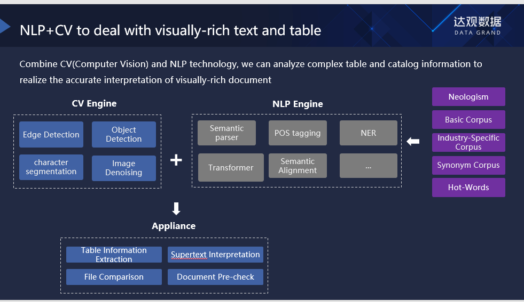Click the white plus sign between engines
Viewport: 524px width, 302px height.
point(176,160)
